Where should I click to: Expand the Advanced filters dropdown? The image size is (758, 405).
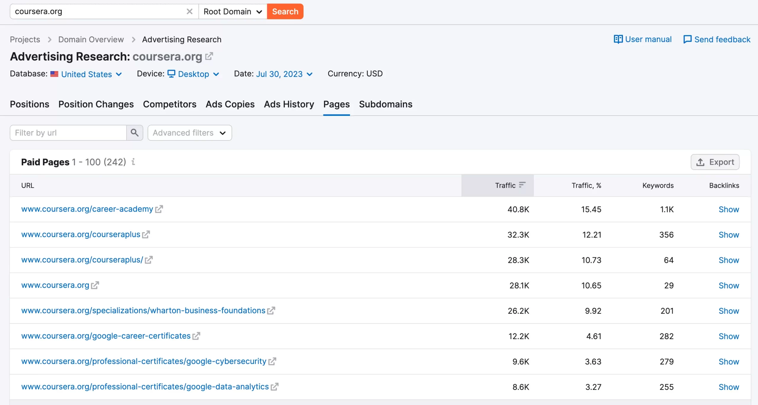[x=189, y=133]
